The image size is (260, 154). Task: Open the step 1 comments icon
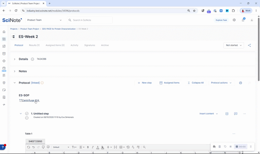236,114
